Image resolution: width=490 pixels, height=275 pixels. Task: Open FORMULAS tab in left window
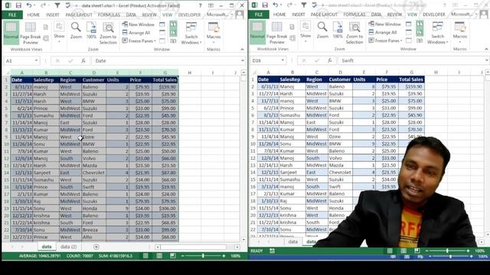tap(109, 15)
